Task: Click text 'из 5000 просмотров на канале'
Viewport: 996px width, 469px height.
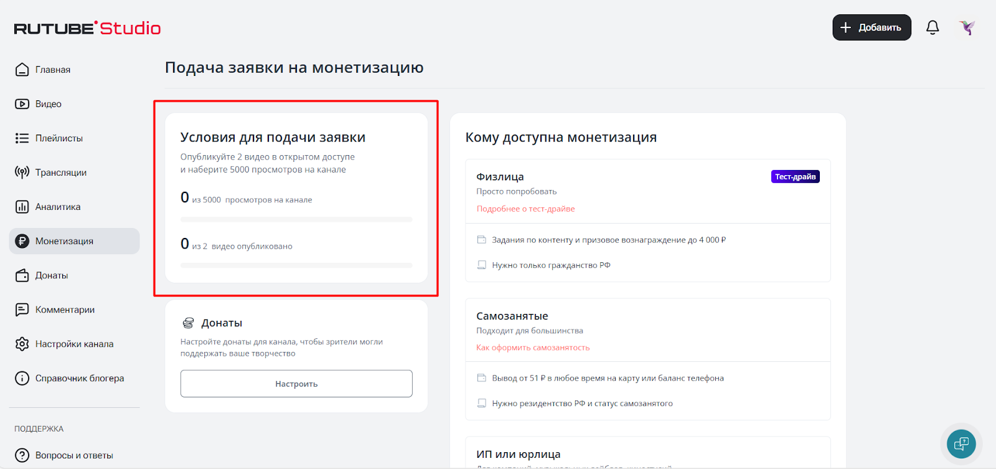Action: point(252,200)
